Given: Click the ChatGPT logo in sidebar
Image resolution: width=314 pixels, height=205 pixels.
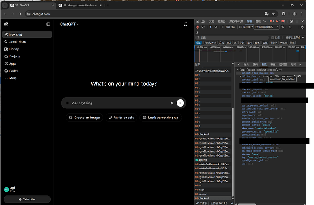Looking at the screenshot, I should 6,24.
